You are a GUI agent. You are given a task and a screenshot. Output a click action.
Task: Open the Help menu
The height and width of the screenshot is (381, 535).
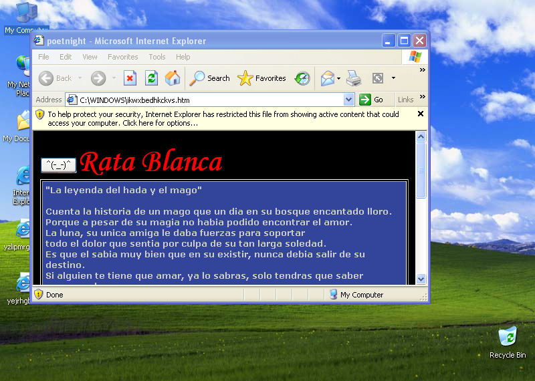click(183, 57)
